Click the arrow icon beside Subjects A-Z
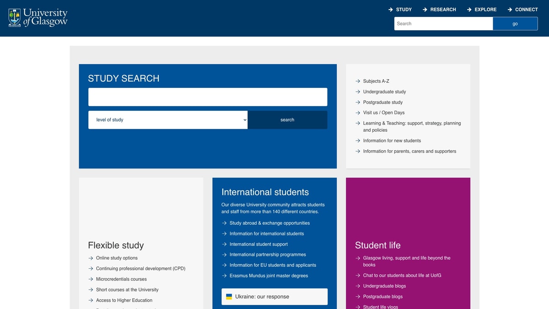Image resolution: width=549 pixels, height=309 pixels. click(357, 81)
